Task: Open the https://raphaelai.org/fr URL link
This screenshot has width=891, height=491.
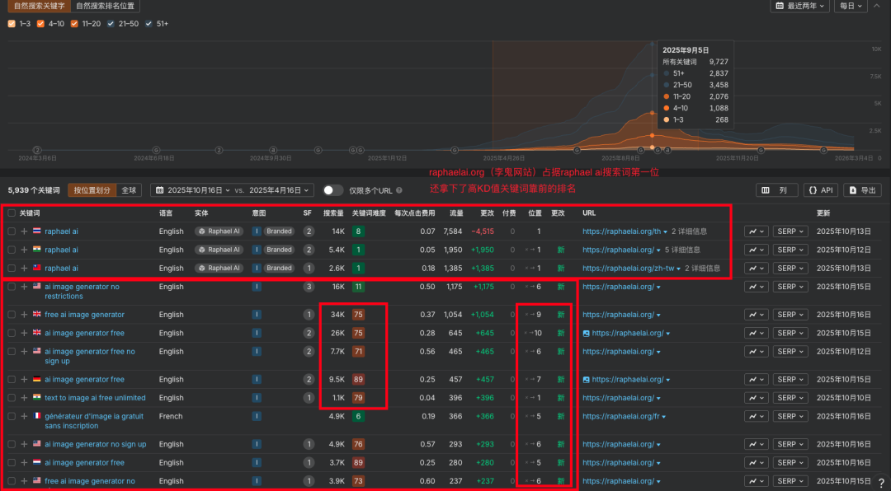Action: (620, 416)
